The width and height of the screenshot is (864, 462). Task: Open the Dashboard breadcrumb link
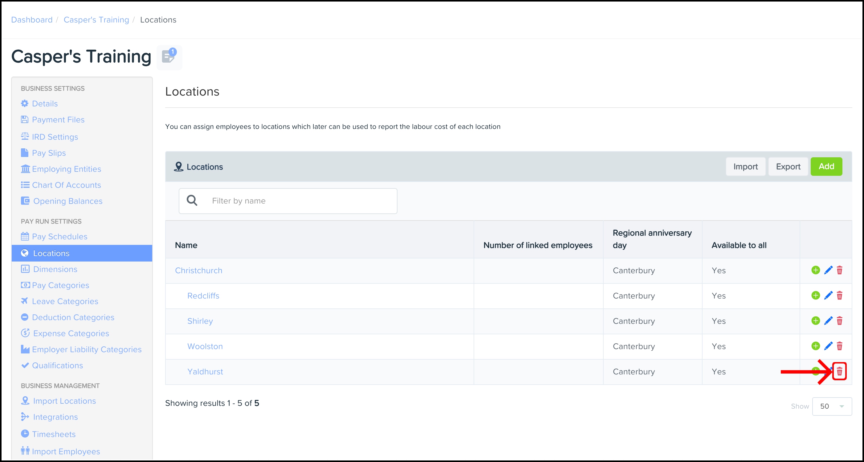[x=32, y=20]
